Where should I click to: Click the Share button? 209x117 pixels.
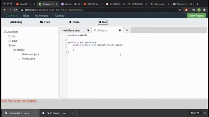pyautogui.click(x=74, y=22)
